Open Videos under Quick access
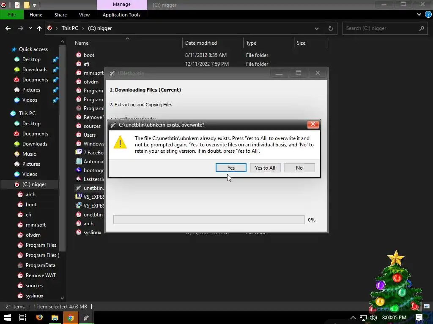 click(x=30, y=100)
